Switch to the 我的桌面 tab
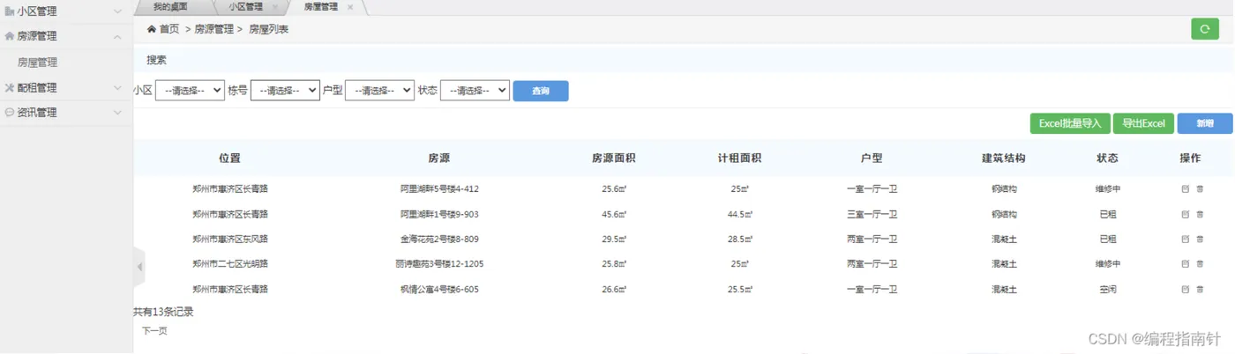Screen dimensions: 1235x354 [x=169, y=7]
